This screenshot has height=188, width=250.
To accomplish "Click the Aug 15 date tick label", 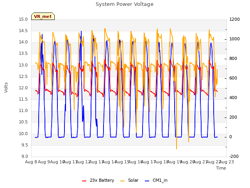I will [x=122, y=162].
